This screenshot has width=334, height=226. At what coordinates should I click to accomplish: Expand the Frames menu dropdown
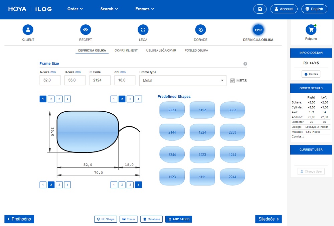145,9
